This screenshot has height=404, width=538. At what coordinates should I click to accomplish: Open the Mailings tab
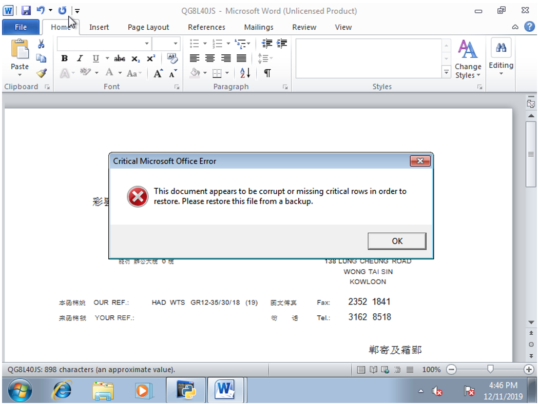point(259,27)
